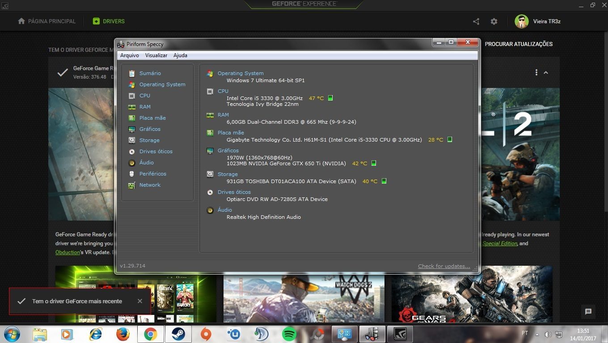Open Origin from the taskbar
Image resolution: width=608 pixels, height=343 pixels.
click(x=206, y=334)
